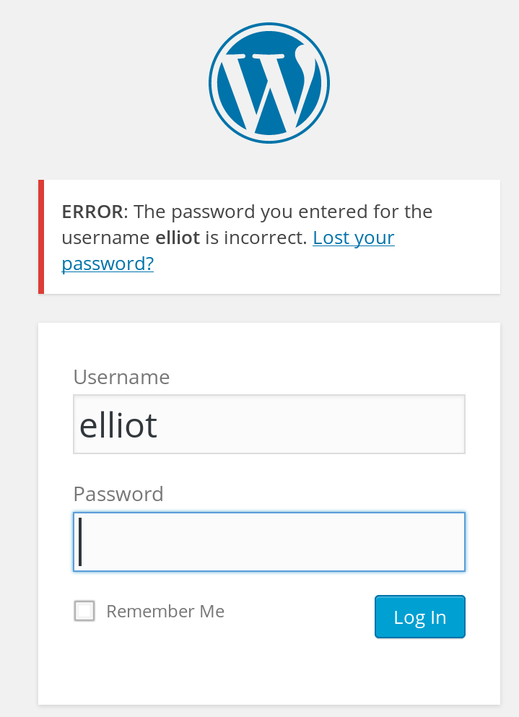Image resolution: width=519 pixels, height=717 pixels.
Task: Click the Username label
Action: click(x=121, y=377)
